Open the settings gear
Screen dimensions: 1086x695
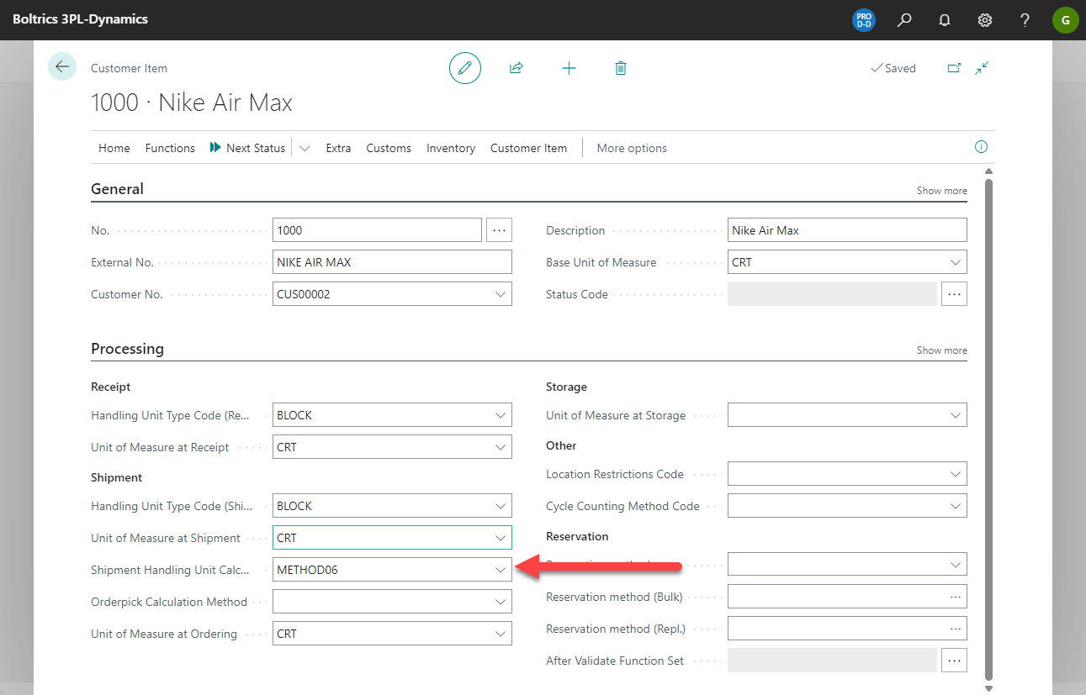[x=985, y=20]
